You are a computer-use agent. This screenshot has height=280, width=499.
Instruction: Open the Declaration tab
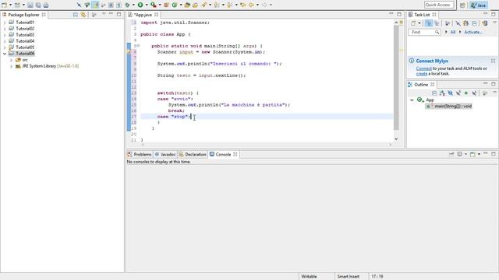(193, 154)
